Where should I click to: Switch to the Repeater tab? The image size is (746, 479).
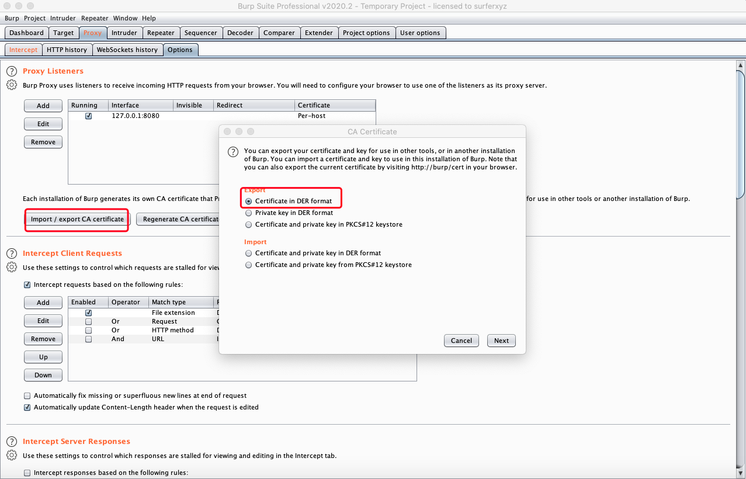pyautogui.click(x=161, y=33)
